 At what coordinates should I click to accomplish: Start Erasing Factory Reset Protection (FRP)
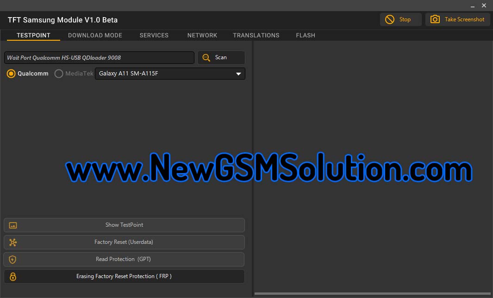tap(124, 276)
